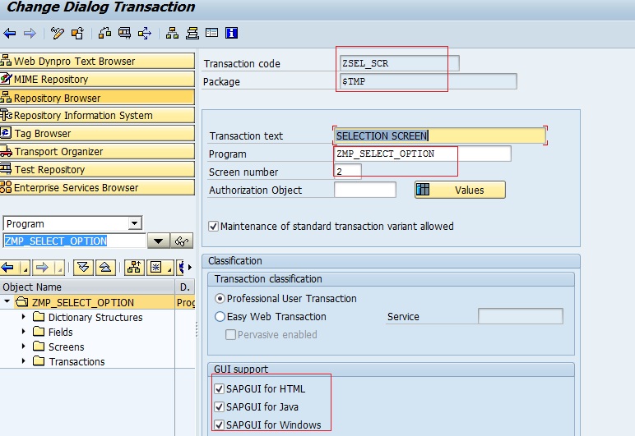635x436 pixels.
Task: Run the Check icon with two linked squares
Action: pyautogui.click(x=105, y=33)
